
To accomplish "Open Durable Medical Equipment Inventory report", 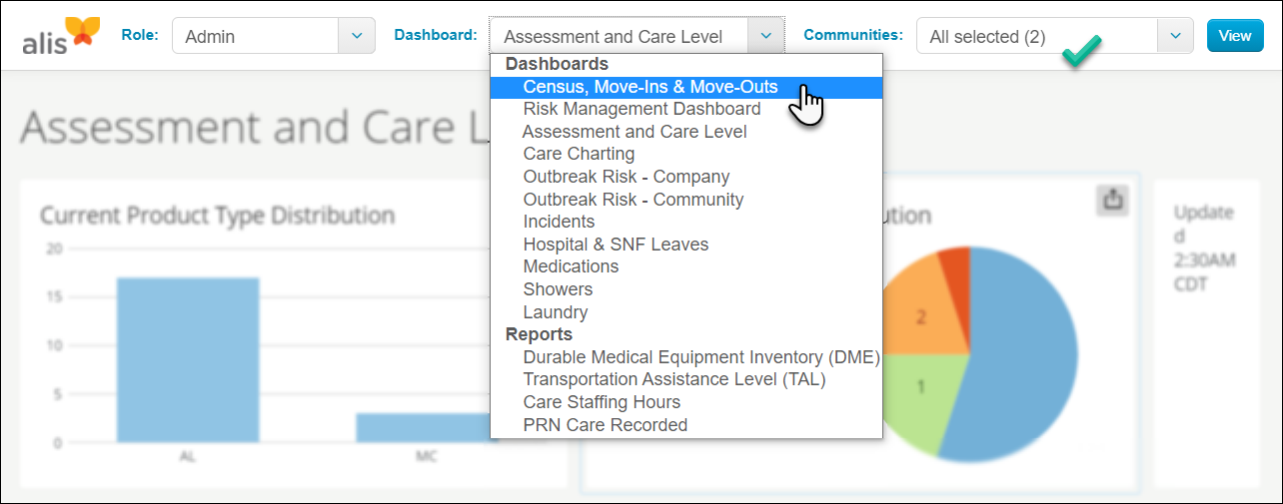I will coord(700,357).
